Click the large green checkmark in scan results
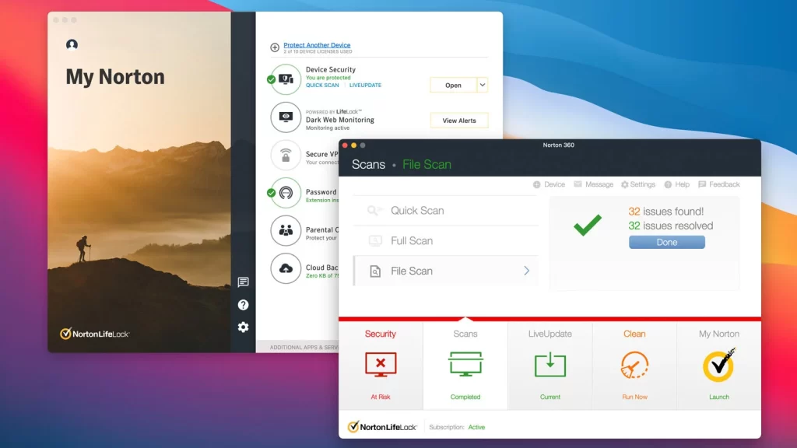This screenshot has height=448, width=797. click(587, 225)
